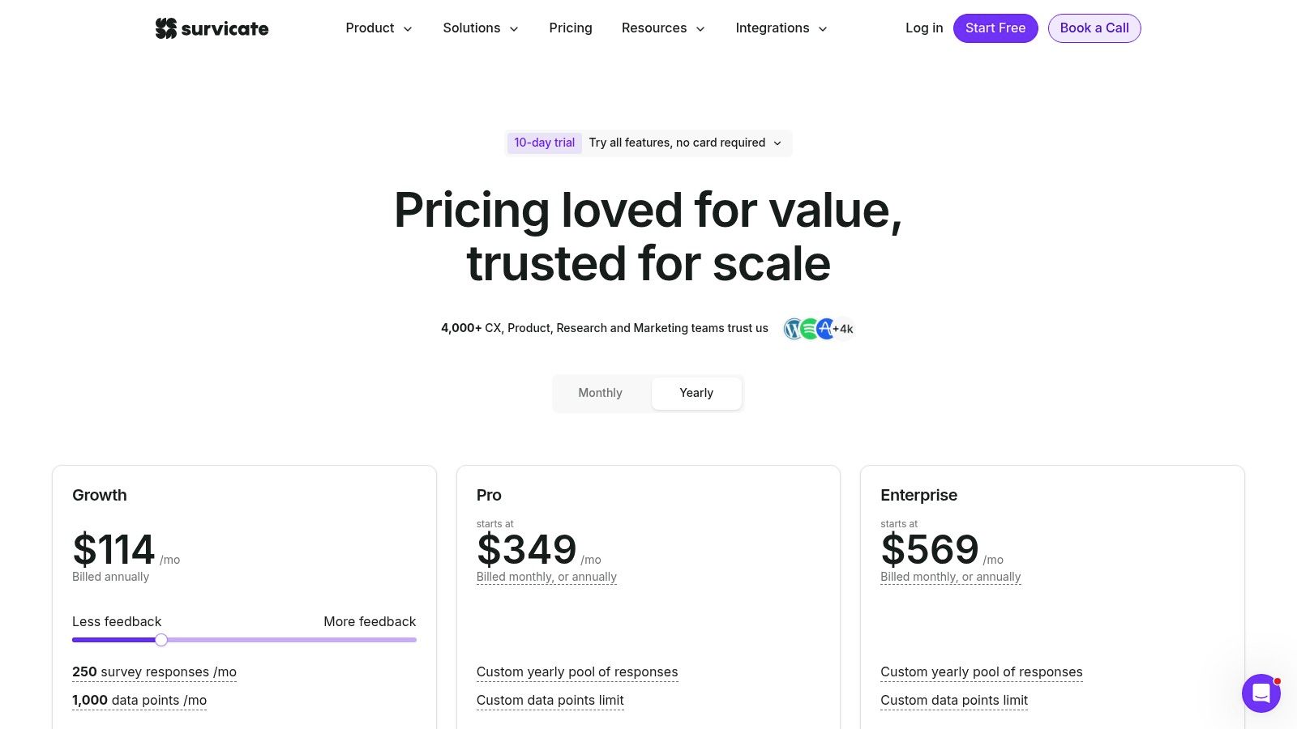Click the blue "A" company avatar
This screenshot has width=1297, height=729.
(x=824, y=329)
